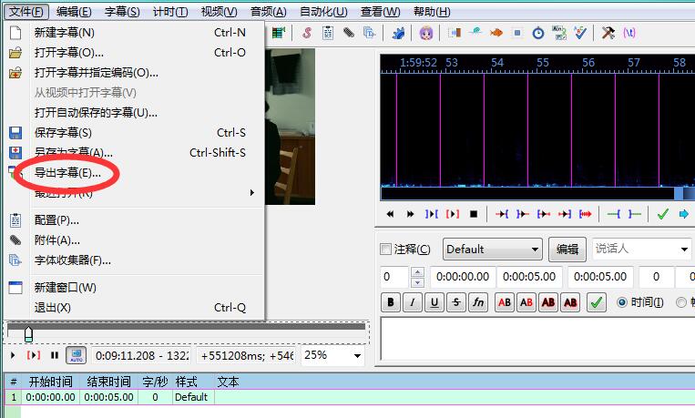
Task: Open the Styles Manager toolbar icon
Action: 307,33
